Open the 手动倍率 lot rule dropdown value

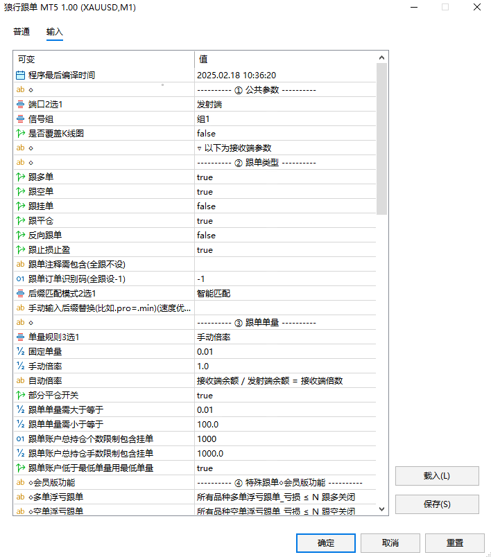[285, 337]
